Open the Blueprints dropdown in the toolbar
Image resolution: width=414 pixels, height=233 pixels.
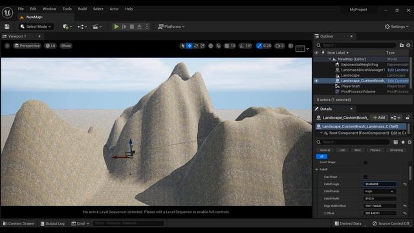82,27
